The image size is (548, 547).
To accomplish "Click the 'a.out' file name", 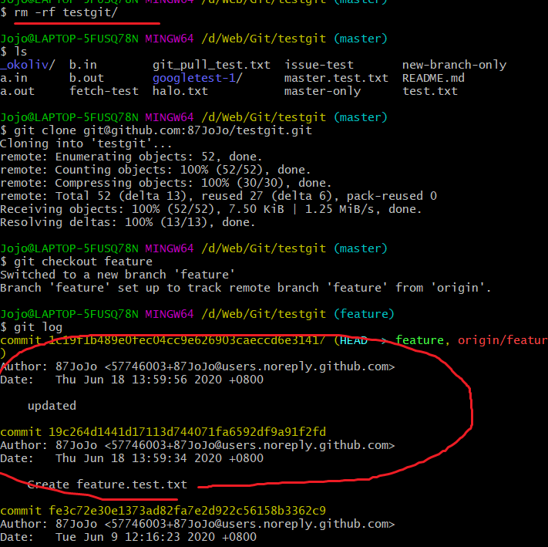I will 17,91.
